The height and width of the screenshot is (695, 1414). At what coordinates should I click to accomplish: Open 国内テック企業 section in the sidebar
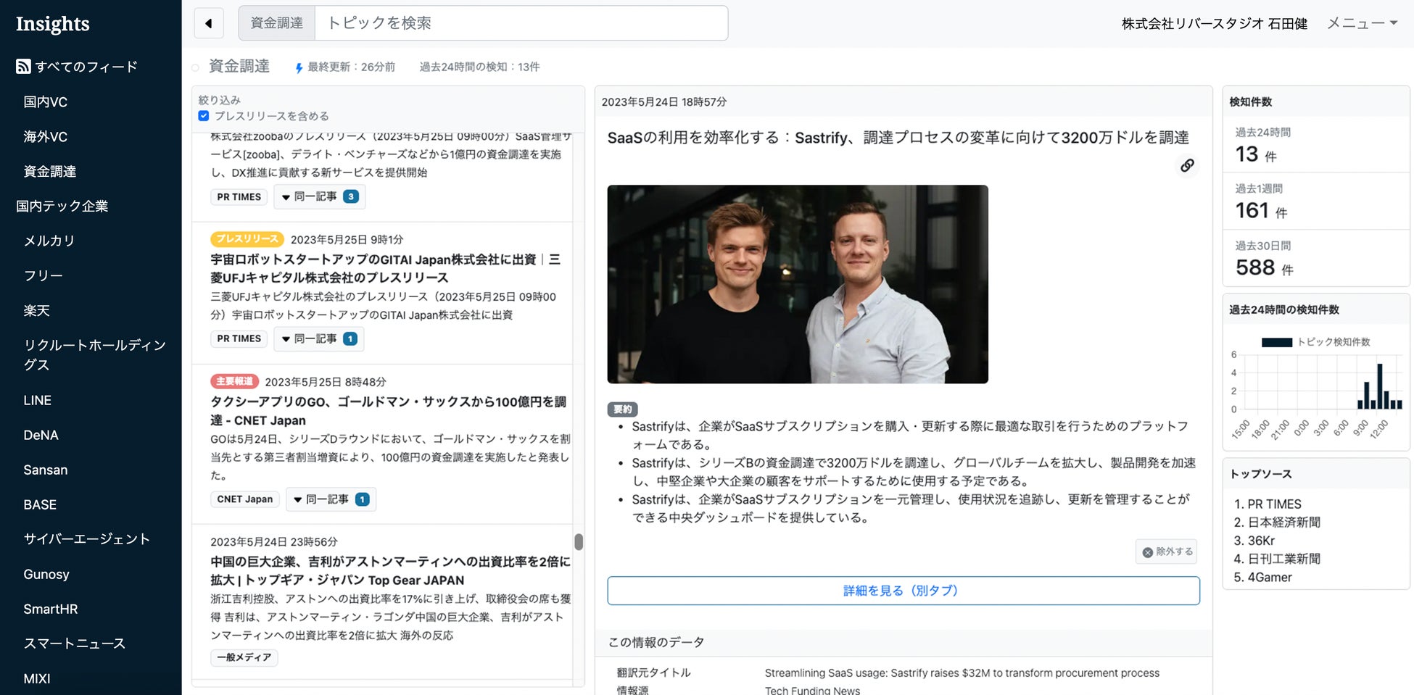point(62,207)
